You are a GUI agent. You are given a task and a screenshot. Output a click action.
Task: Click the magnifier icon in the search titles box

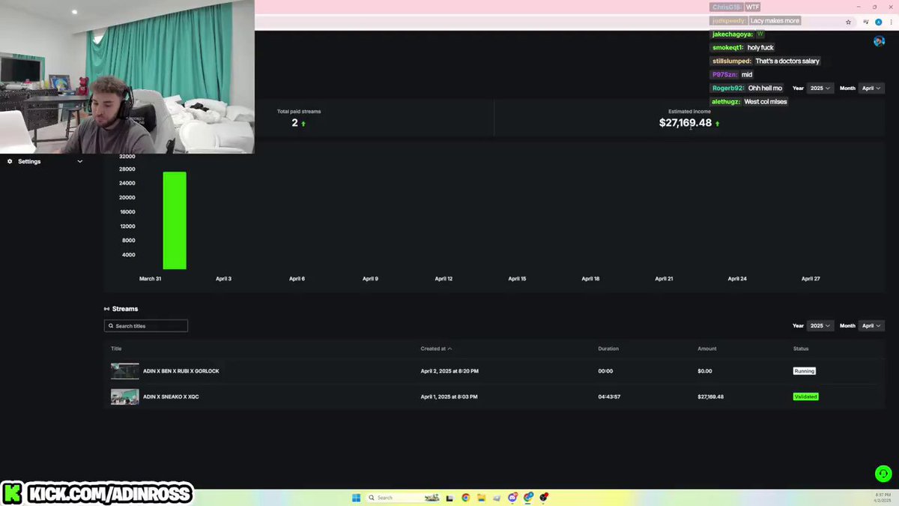click(x=111, y=326)
